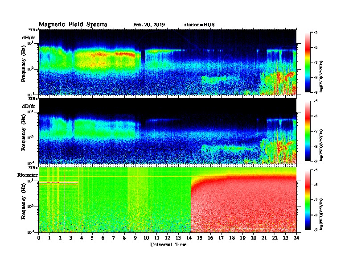Click hour "0" on the time axis
Image resolution: width=353 pixels, height=273 pixels.
(x=39, y=238)
